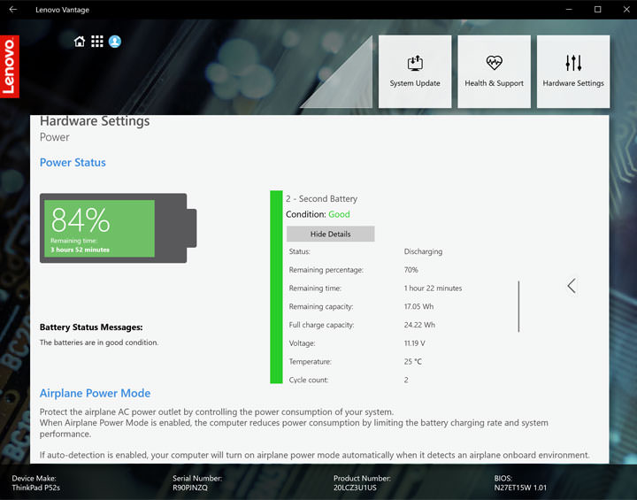The image size is (637, 500).
Task: Open the apps grid menu icon
Action: click(x=97, y=42)
